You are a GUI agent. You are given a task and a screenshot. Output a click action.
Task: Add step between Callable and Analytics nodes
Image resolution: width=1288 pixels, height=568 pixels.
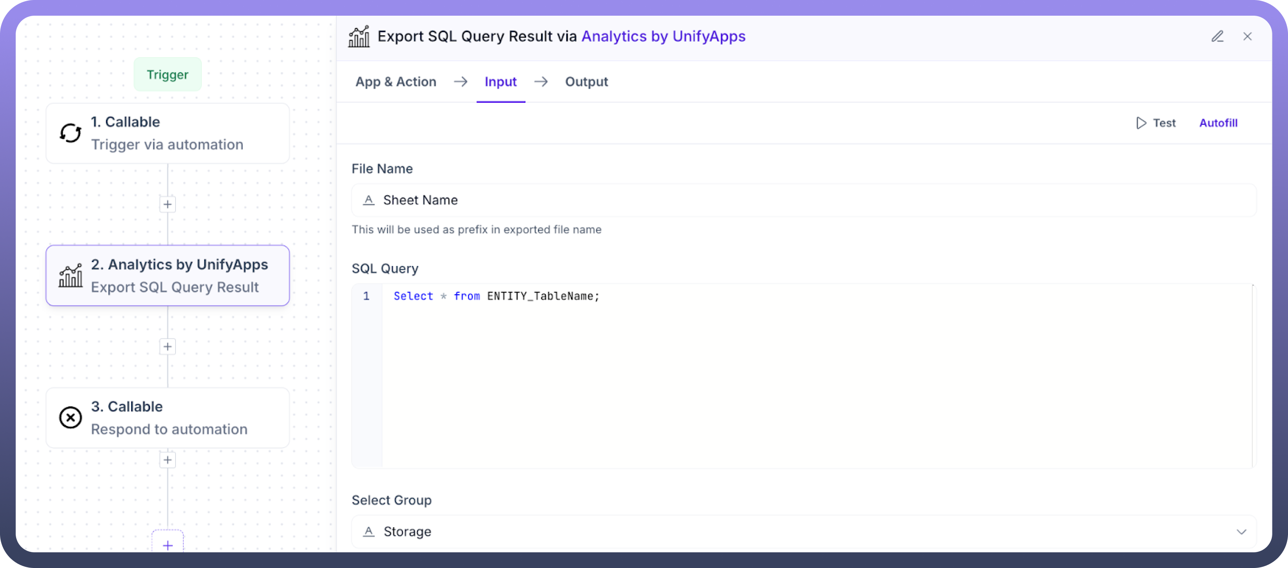tap(168, 204)
